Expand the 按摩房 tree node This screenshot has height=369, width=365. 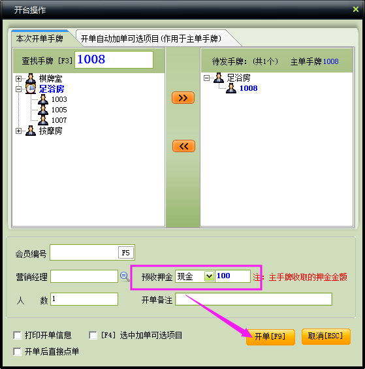[x=18, y=131]
